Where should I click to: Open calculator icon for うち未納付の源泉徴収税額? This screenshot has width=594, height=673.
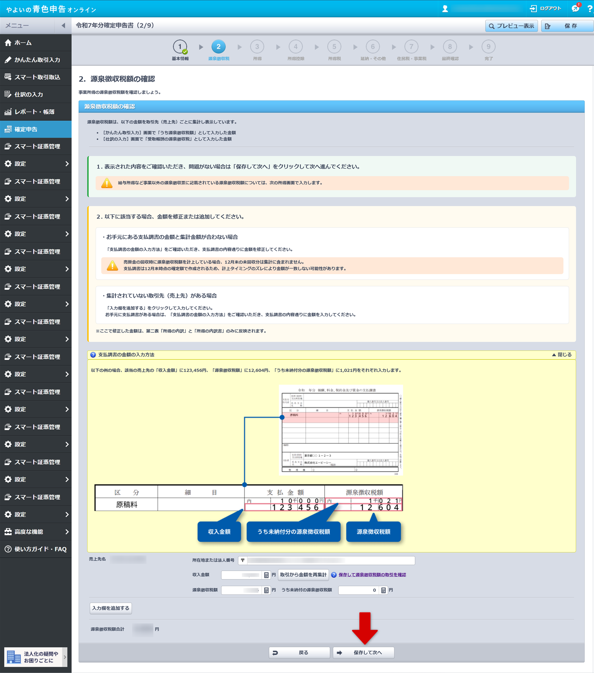click(383, 590)
